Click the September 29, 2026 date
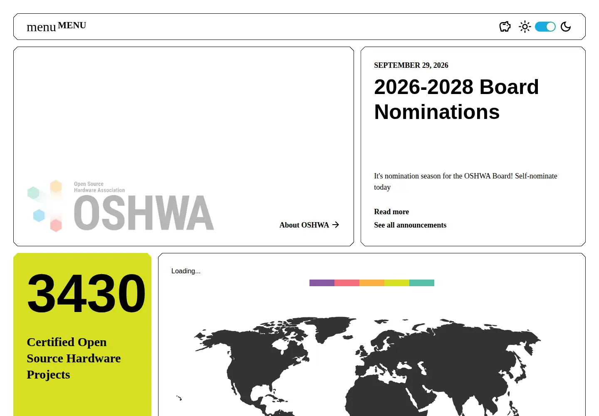This screenshot has height=416, width=599. pyautogui.click(x=411, y=65)
